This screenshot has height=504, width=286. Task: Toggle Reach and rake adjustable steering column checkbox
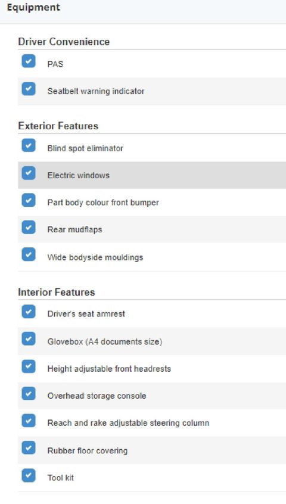point(29,421)
